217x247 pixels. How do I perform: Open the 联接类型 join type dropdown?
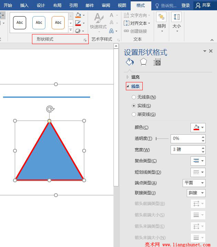(x=196, y=193)
